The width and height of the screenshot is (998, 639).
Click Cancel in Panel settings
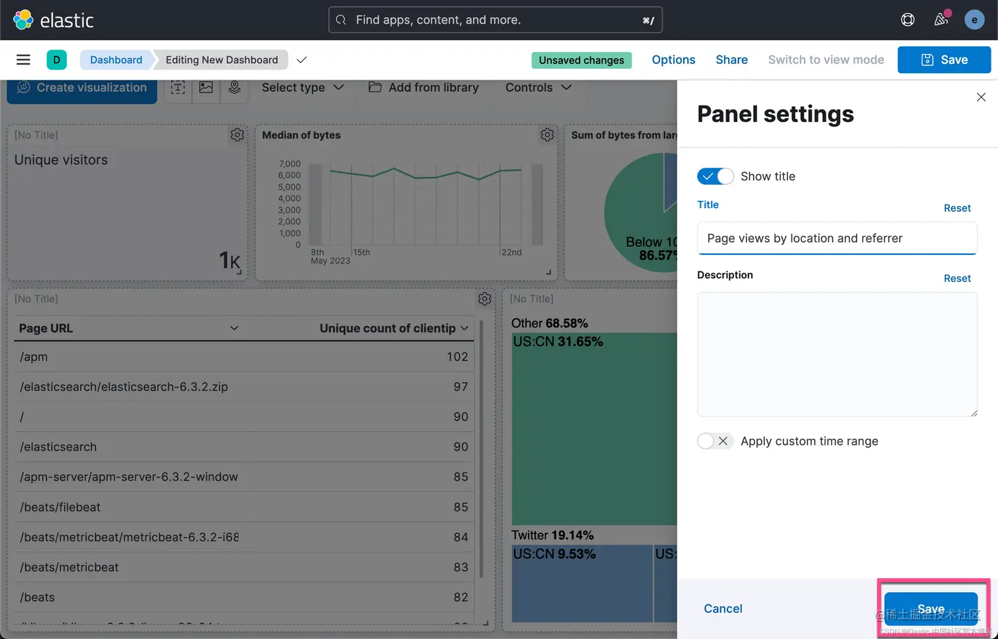[723, 609]
